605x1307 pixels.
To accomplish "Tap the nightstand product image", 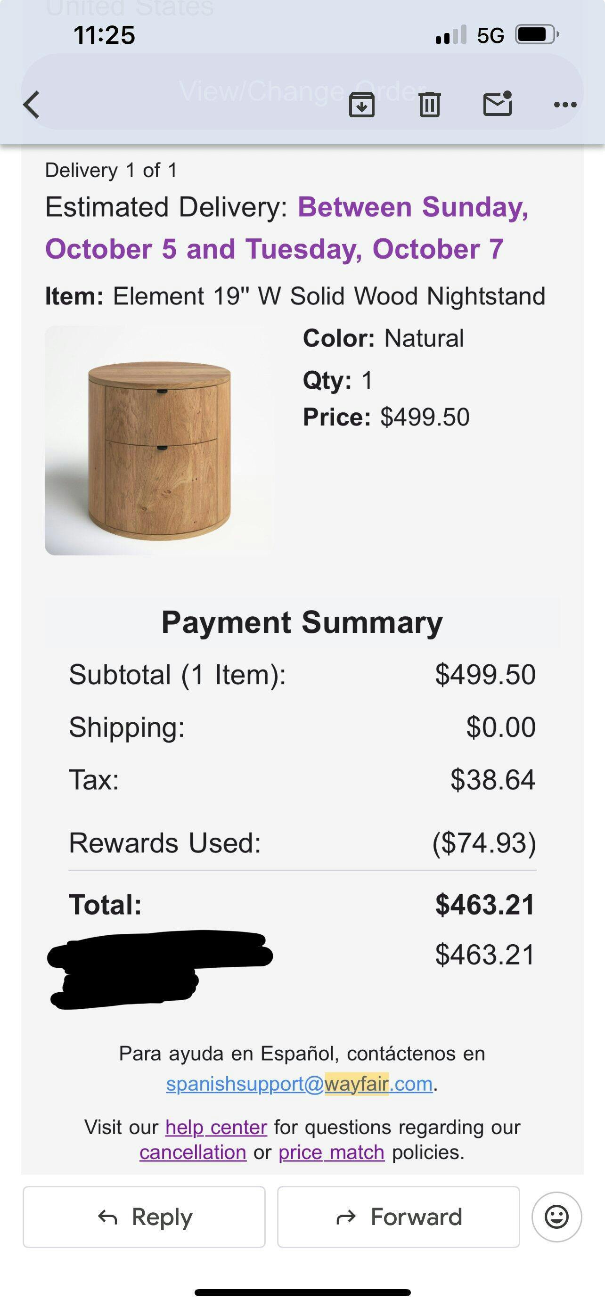I will click(159, 441).
